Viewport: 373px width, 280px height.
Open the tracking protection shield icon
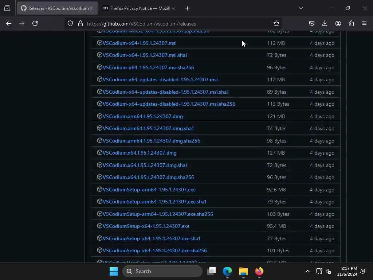click(70, 23)
